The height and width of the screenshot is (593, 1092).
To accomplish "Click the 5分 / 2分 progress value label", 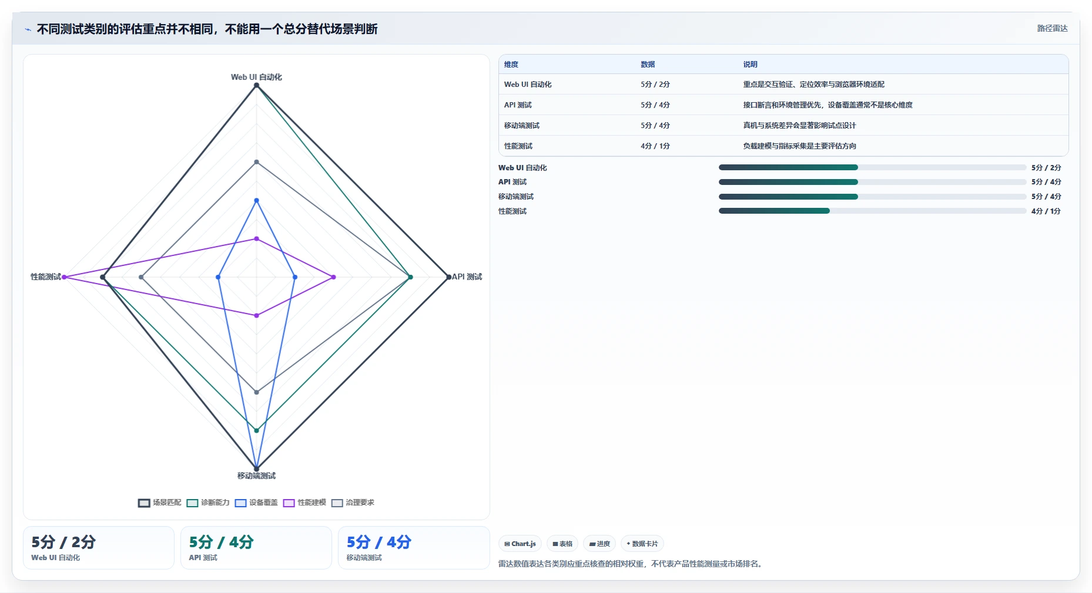I will (1046, 168).
